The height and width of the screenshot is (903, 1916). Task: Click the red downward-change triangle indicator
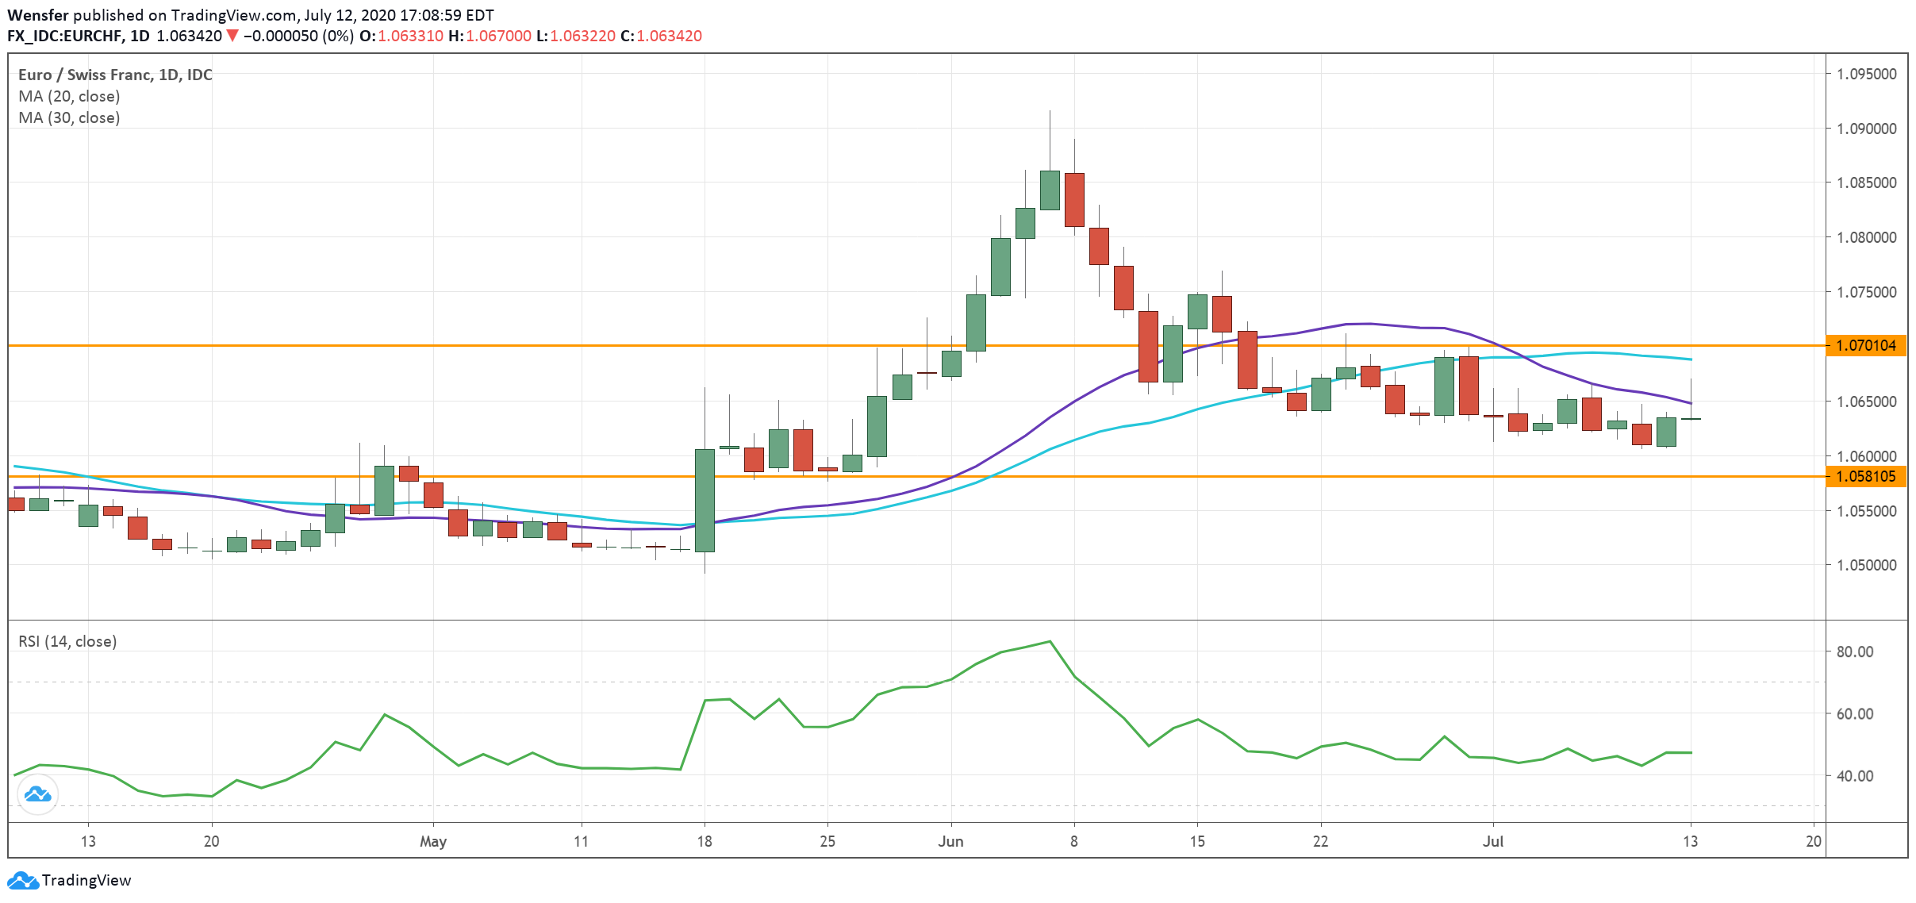pyautogui.click(x=231, y=35)
